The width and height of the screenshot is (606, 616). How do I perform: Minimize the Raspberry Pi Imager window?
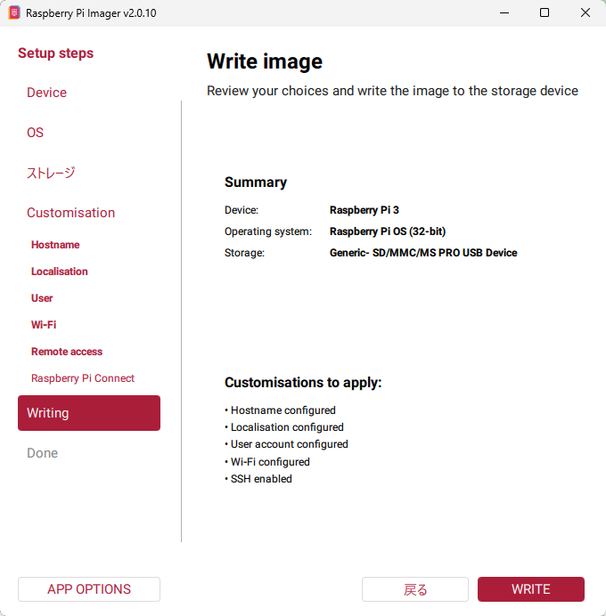coord(504,12)
